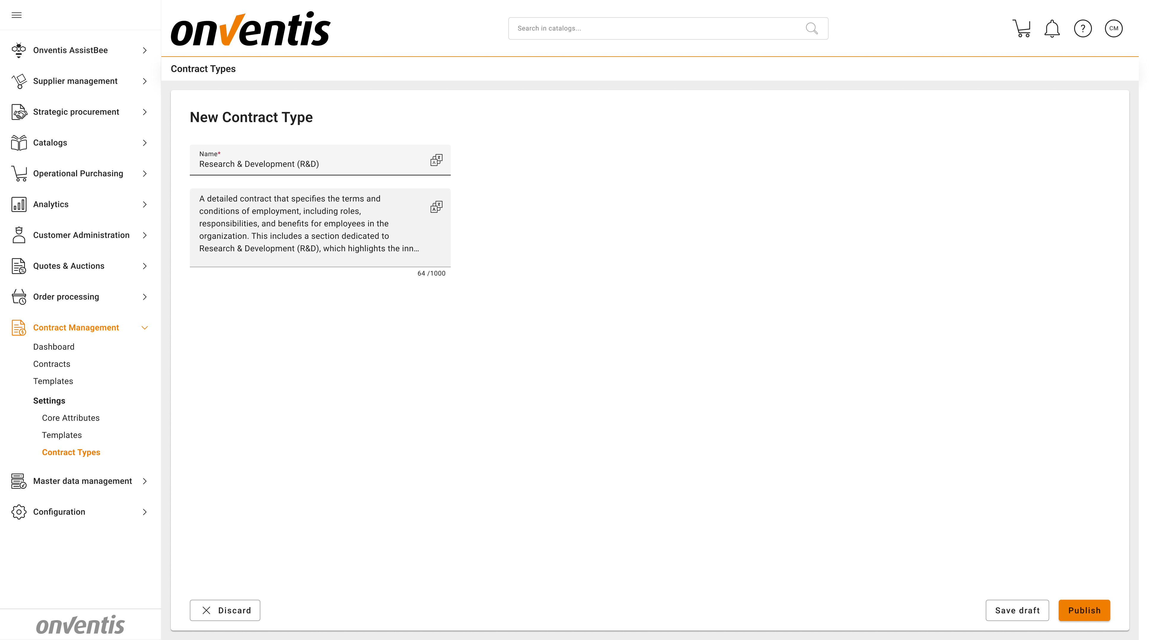Open Core Attributes under Settings
Viewport: 1153px width, 640px height.
(71, 418)
